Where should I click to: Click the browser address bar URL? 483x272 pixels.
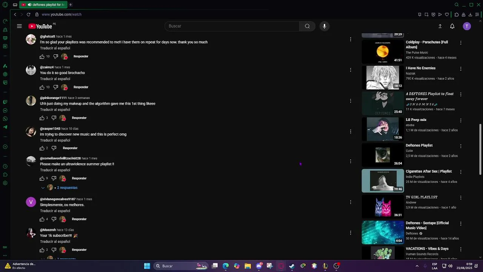click(62, 14)
